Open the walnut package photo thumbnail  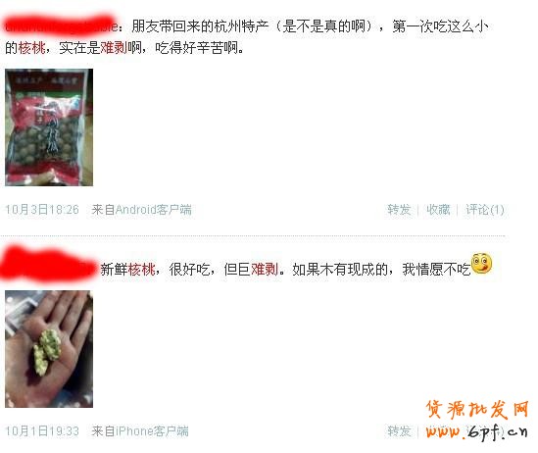49,127
